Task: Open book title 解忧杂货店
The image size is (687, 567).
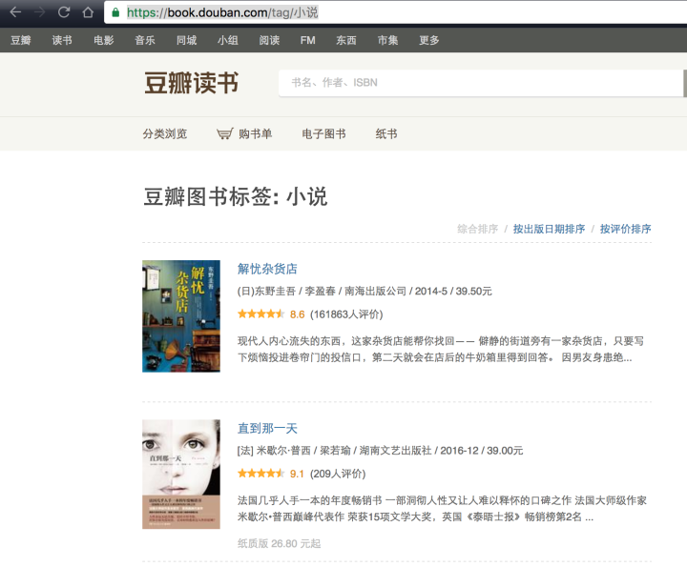Action: coord(267,269)
